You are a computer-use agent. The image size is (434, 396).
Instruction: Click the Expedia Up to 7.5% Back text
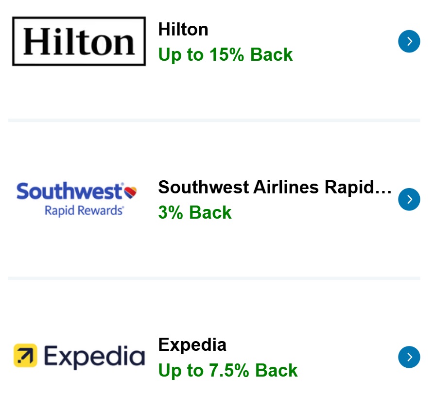coord(227,370)
